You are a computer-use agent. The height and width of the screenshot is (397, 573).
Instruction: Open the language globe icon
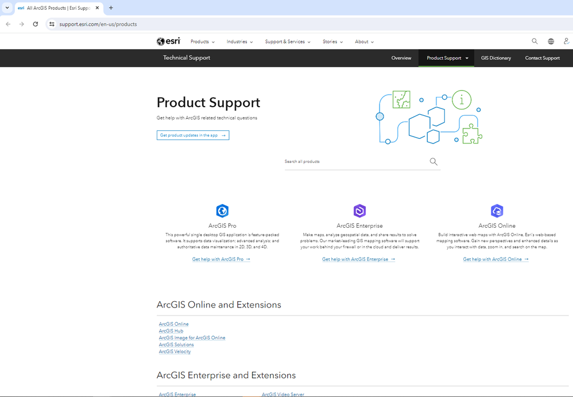click(x=551, y=41)
